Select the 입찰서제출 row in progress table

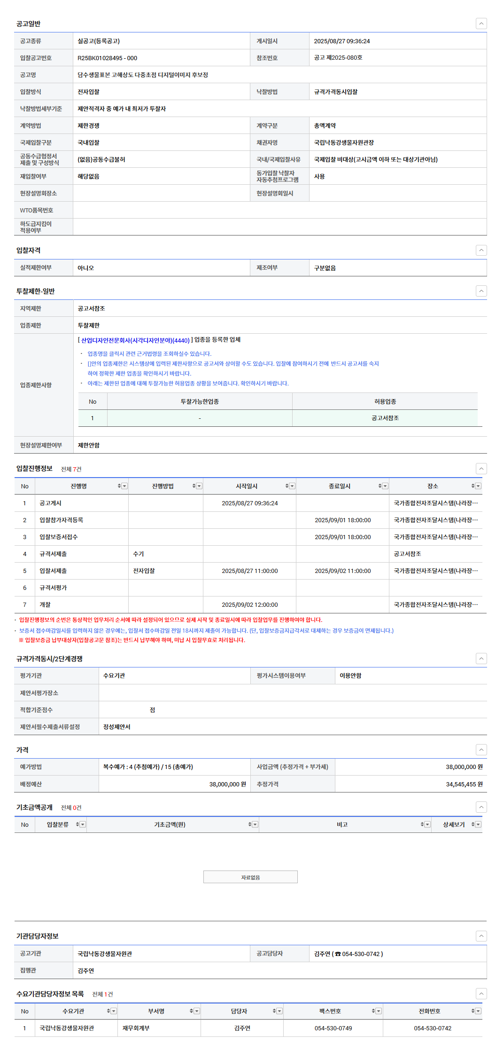pyautogui.click(x=53, y=571)
